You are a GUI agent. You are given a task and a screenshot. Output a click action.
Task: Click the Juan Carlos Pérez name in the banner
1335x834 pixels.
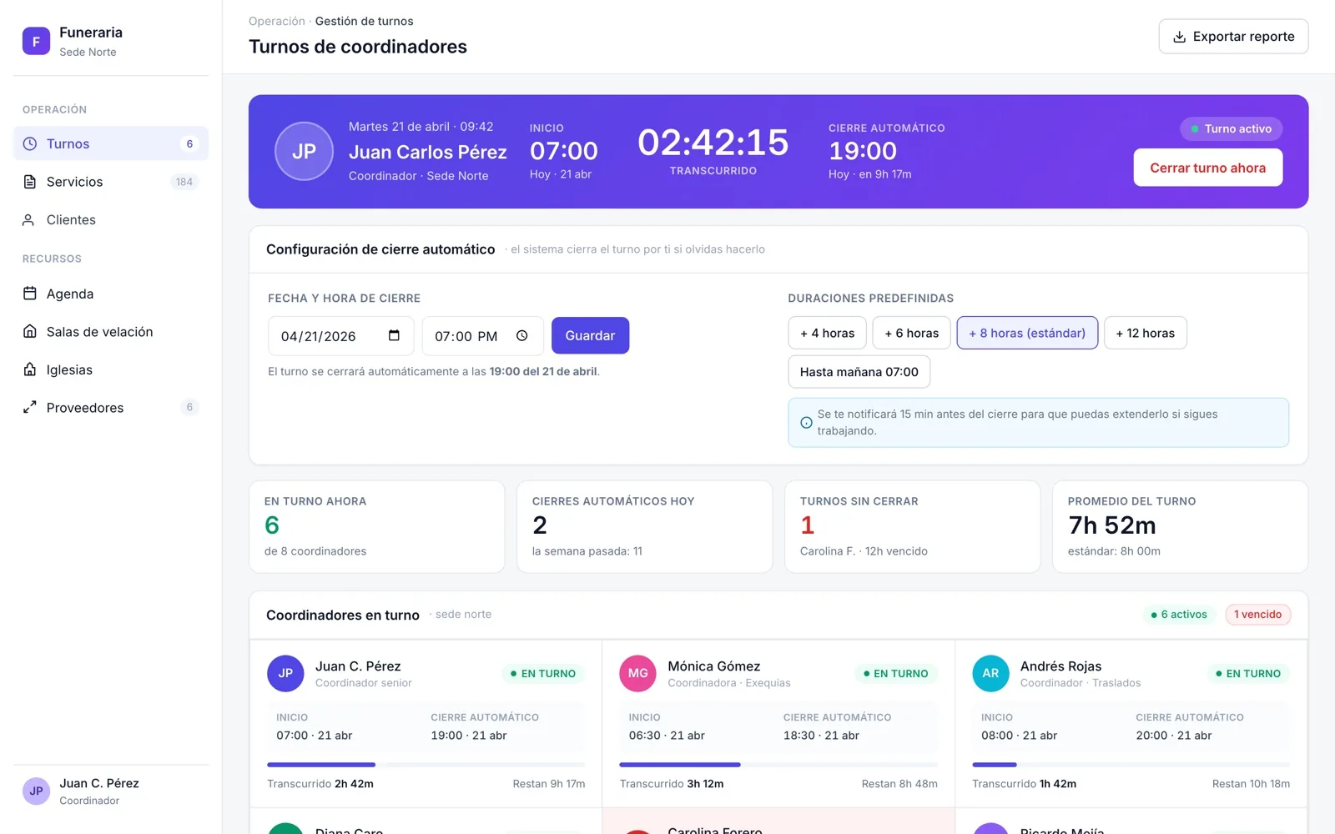428,152
